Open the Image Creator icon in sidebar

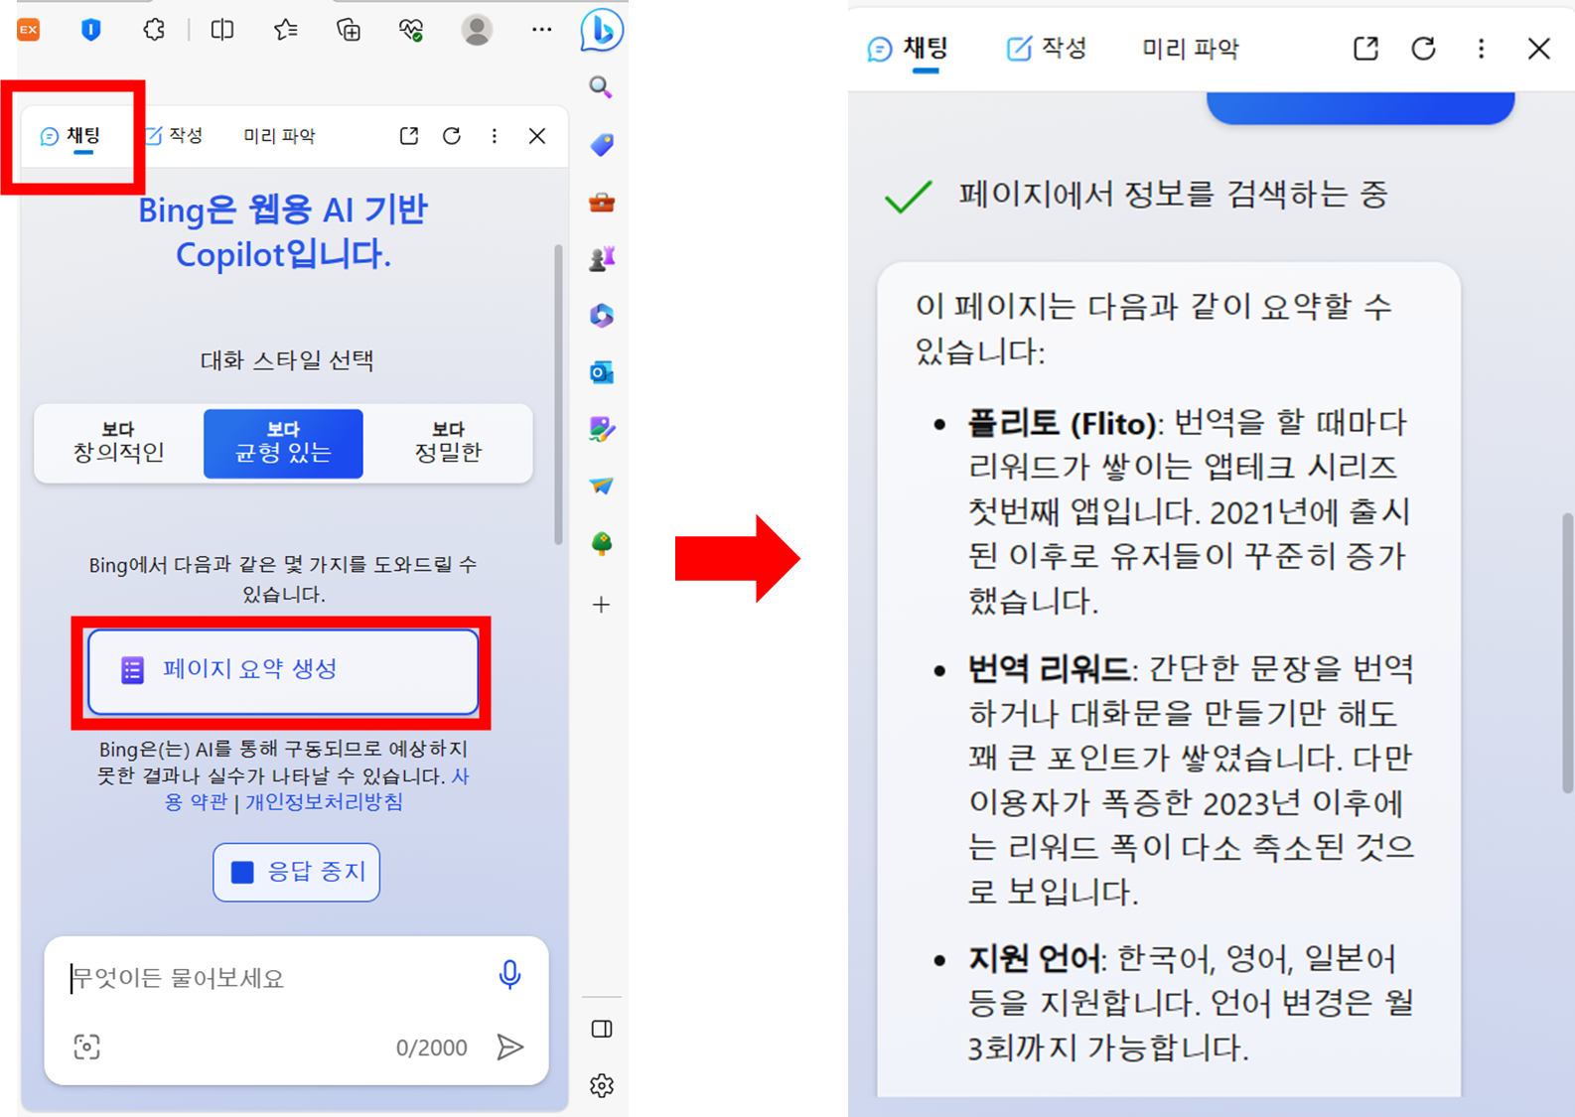click(x=602, y=429)
